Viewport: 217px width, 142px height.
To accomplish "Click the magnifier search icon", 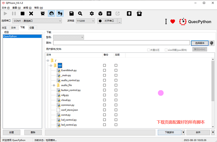I will [x=80, y=13].
